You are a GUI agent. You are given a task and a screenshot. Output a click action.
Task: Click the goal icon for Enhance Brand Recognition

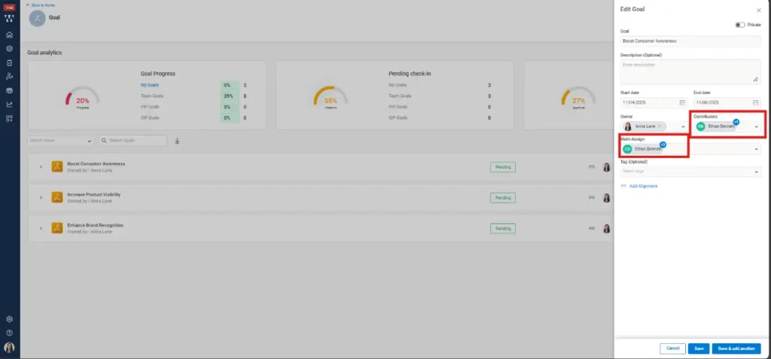point(57,228)
